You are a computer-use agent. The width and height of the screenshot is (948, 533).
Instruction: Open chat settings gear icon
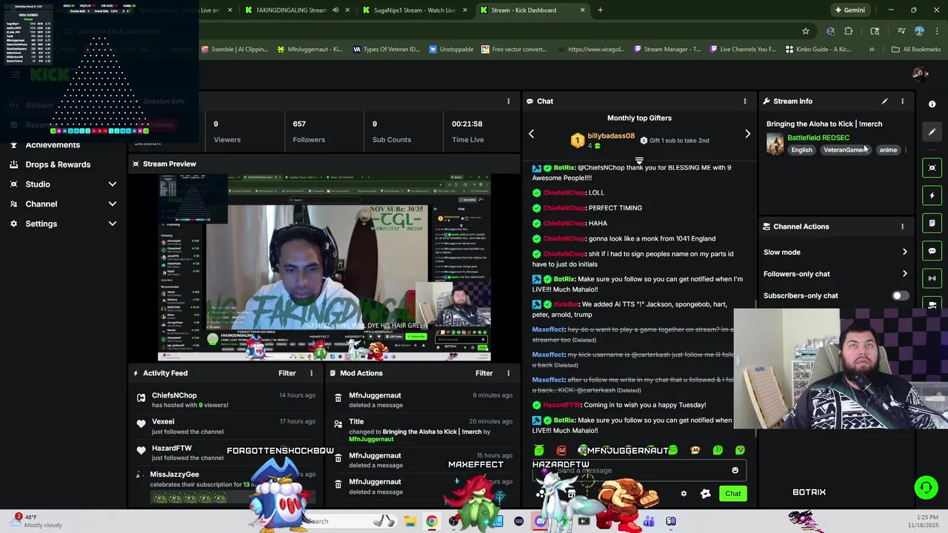point(684,494)
